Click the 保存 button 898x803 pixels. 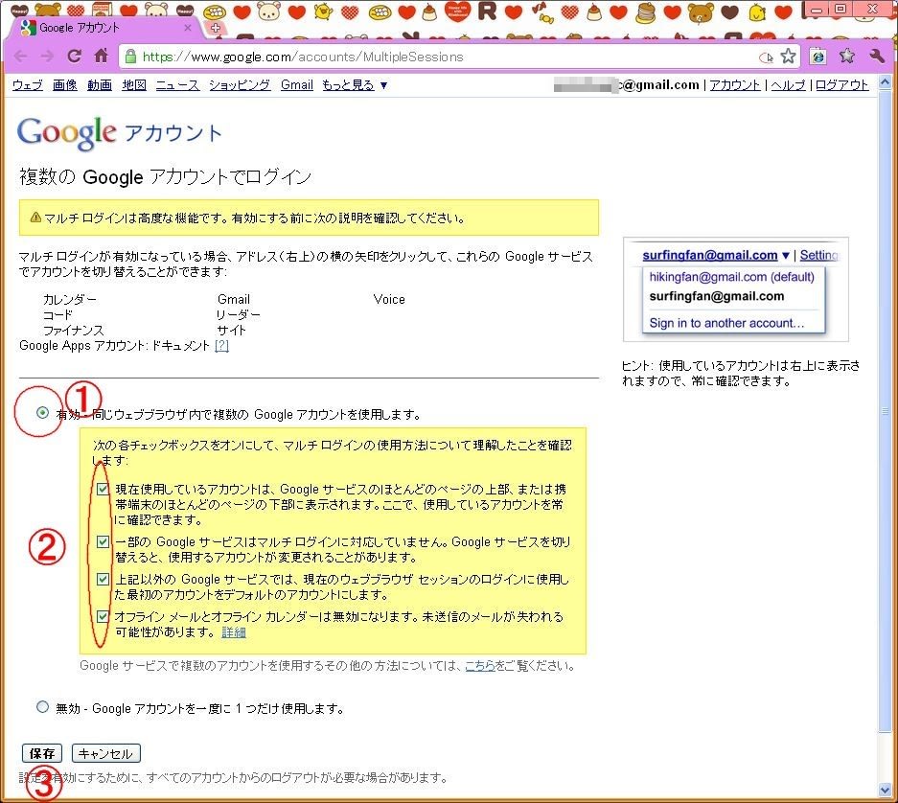pyautogui.click(x=42, y=753)
